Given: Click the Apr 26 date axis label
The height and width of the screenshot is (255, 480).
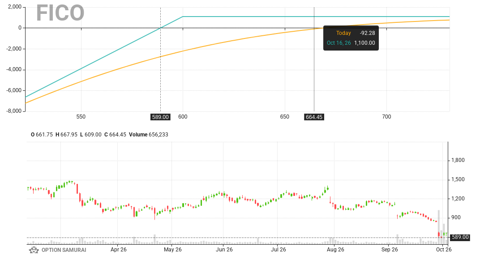Looking at the screenshot, I should 119,250.
